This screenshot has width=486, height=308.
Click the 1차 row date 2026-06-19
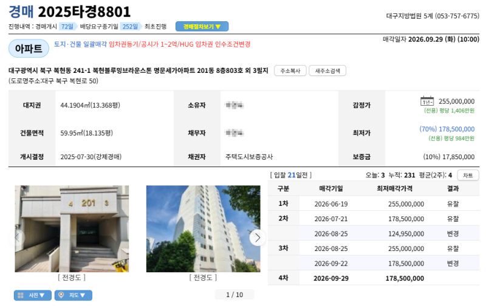(x=331, y=204)
